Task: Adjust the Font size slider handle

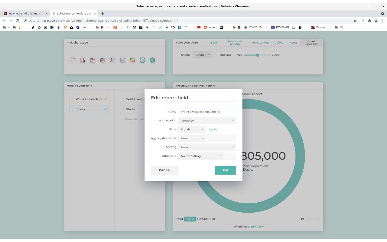Action: click(258, 55)
